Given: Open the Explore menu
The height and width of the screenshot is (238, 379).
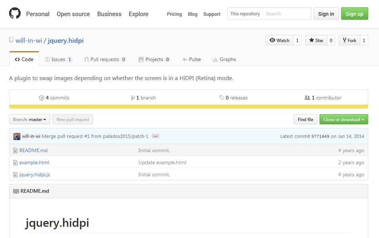Looking at the screenshot, I should coord(138,14).
